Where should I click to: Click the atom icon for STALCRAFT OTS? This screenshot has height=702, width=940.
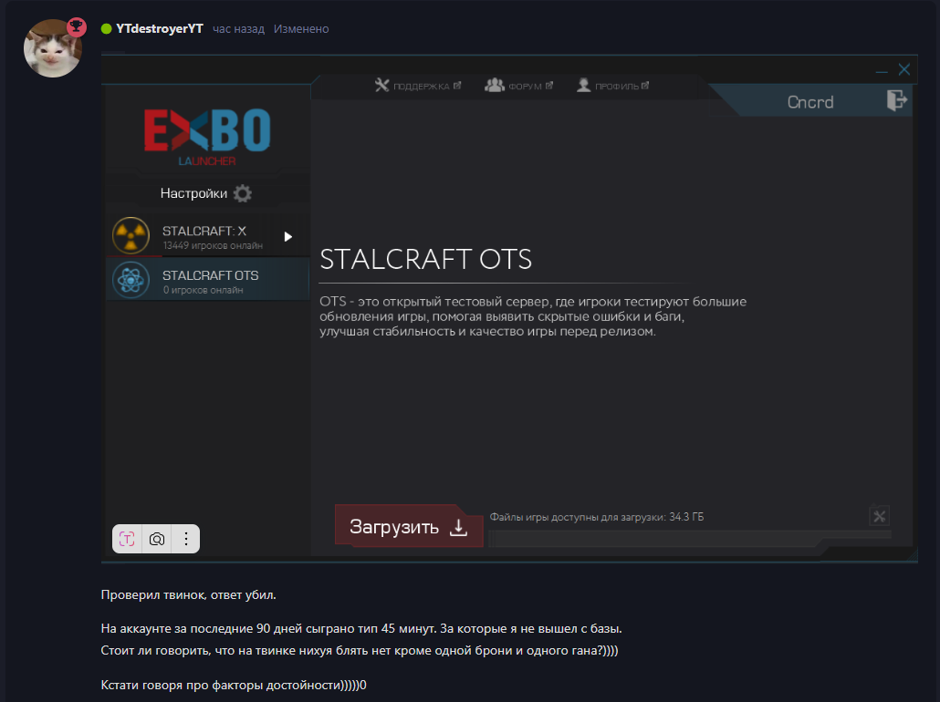click(x=131, y=280)
